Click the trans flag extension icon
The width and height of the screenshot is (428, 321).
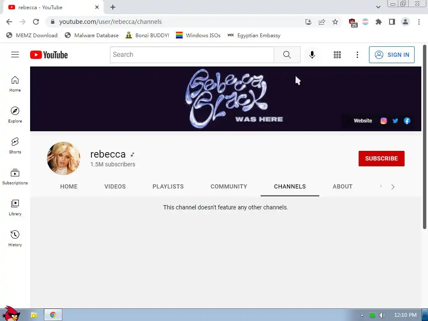point(365,22)
